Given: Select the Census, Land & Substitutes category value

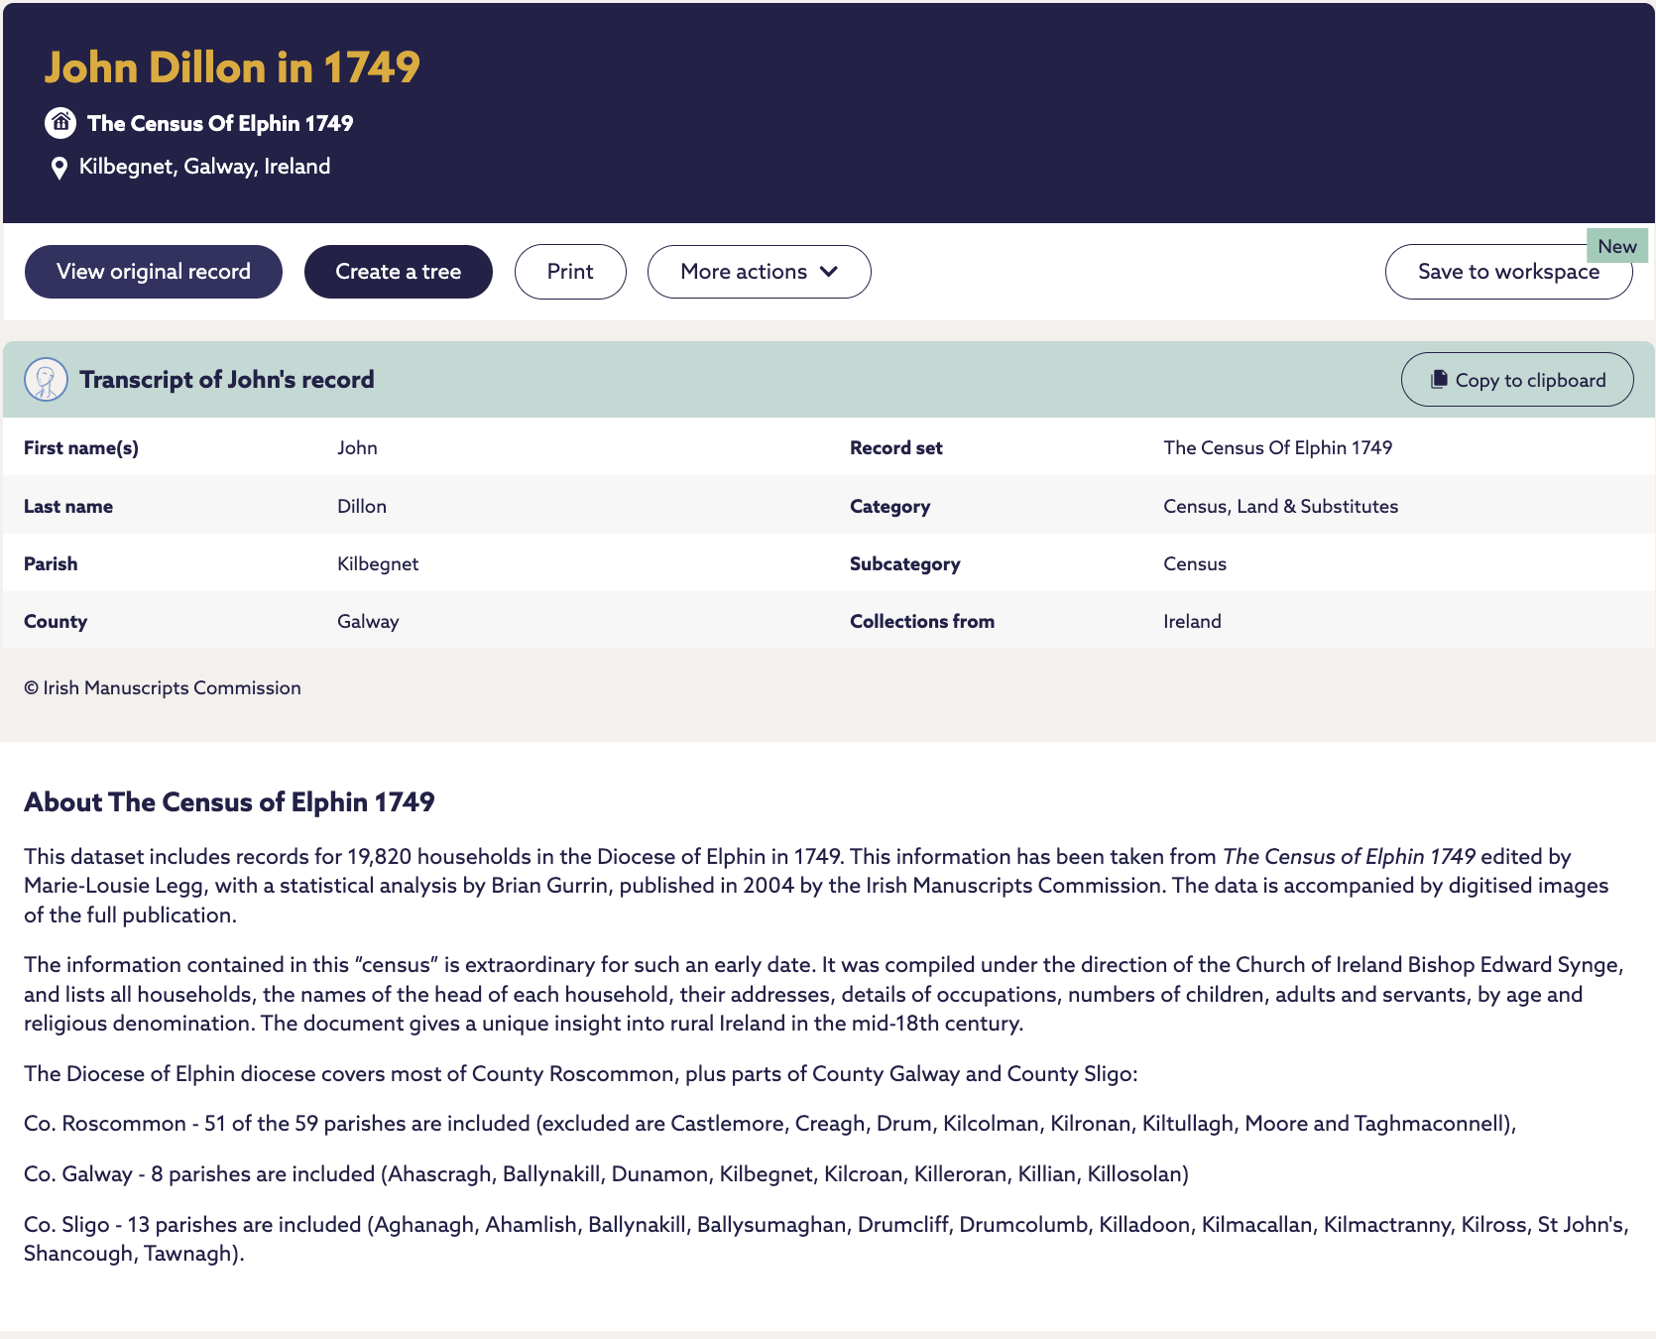Looking at the screenshot, I should coord(1280,506).
